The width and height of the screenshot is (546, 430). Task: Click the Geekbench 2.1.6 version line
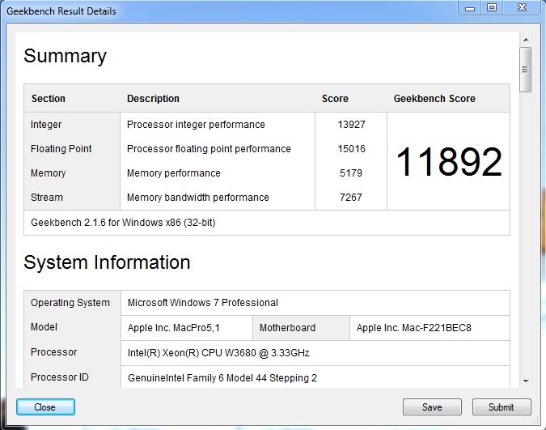[x=123, y=223]
